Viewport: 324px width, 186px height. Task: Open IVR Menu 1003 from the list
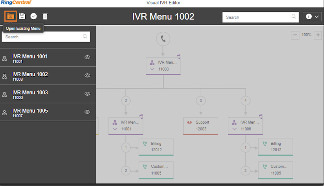coord(48,94)
